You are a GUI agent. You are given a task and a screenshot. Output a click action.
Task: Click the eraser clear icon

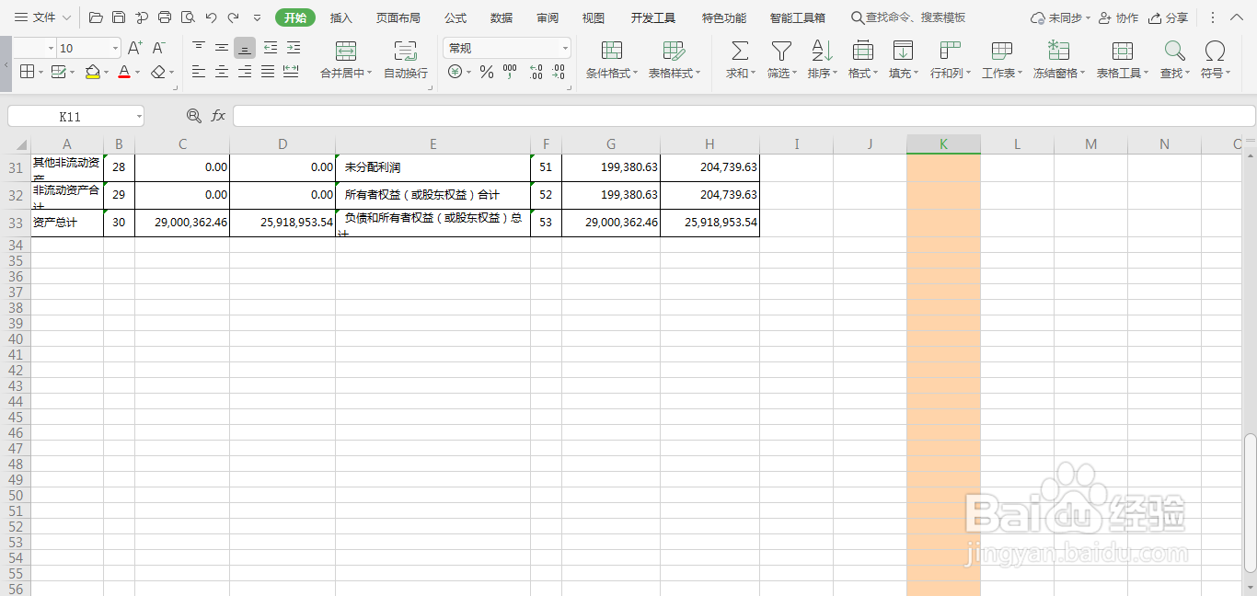tap(158, 72)
